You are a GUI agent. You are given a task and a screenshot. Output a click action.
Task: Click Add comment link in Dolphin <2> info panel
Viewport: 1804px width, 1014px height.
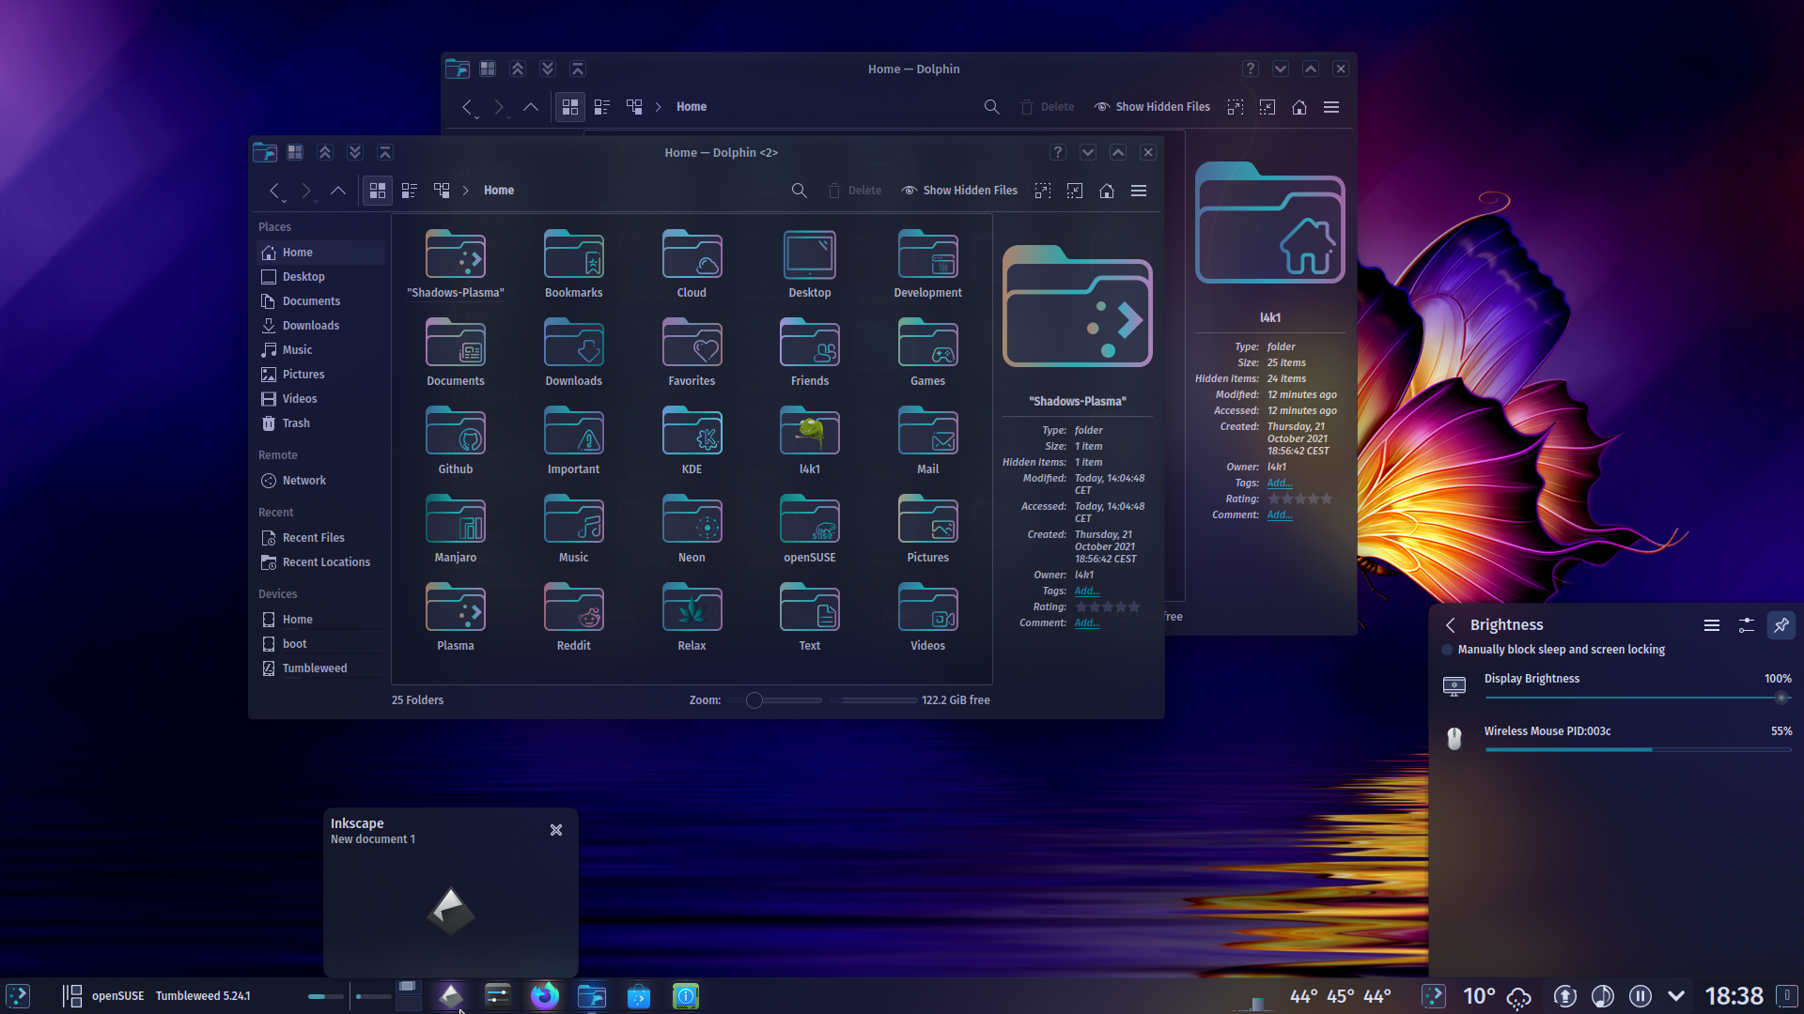[1087, 623]
